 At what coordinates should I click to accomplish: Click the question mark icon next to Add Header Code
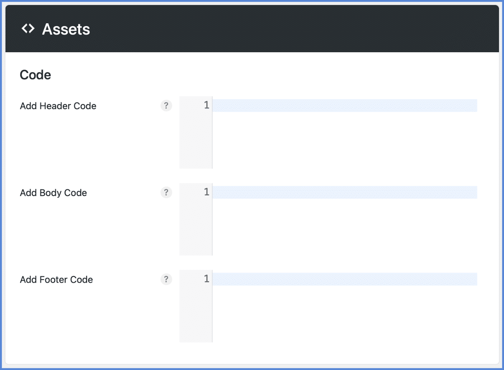[x=166, y=106]
